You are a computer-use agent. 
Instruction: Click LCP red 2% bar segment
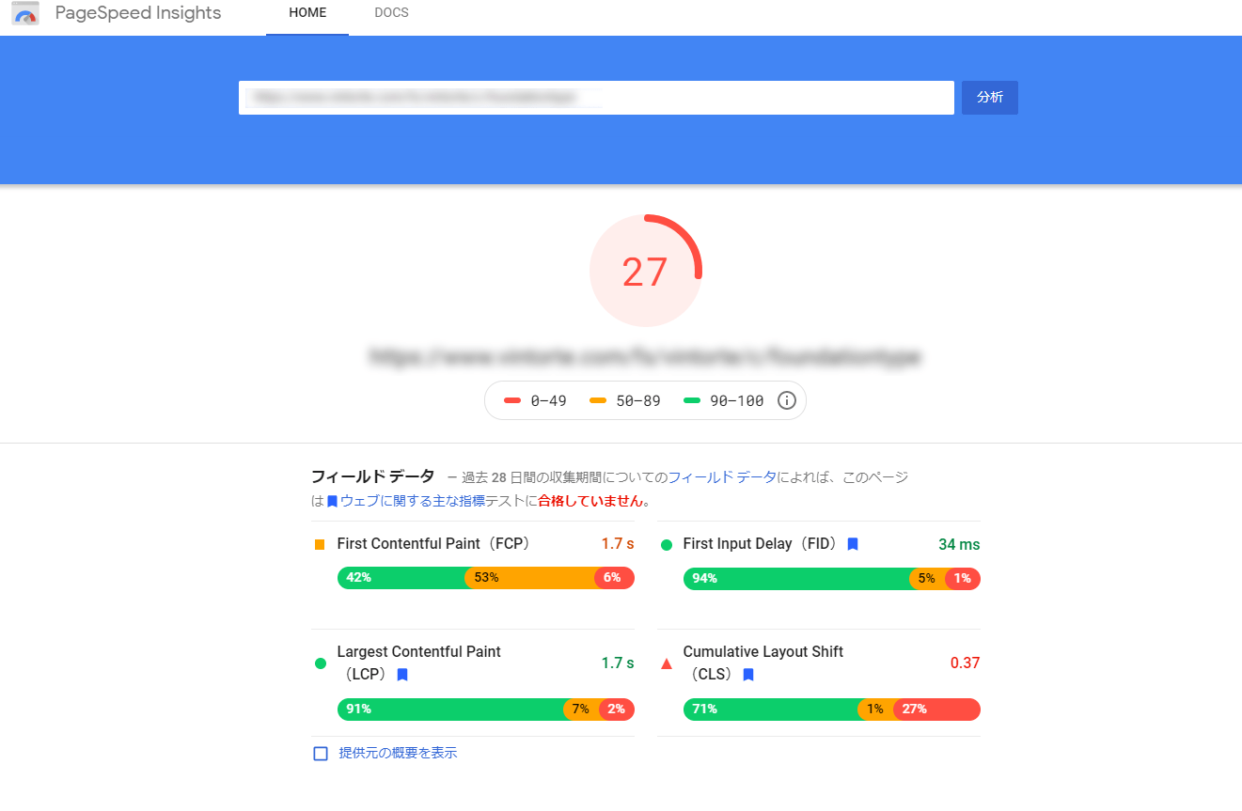(x=617, y=710)
